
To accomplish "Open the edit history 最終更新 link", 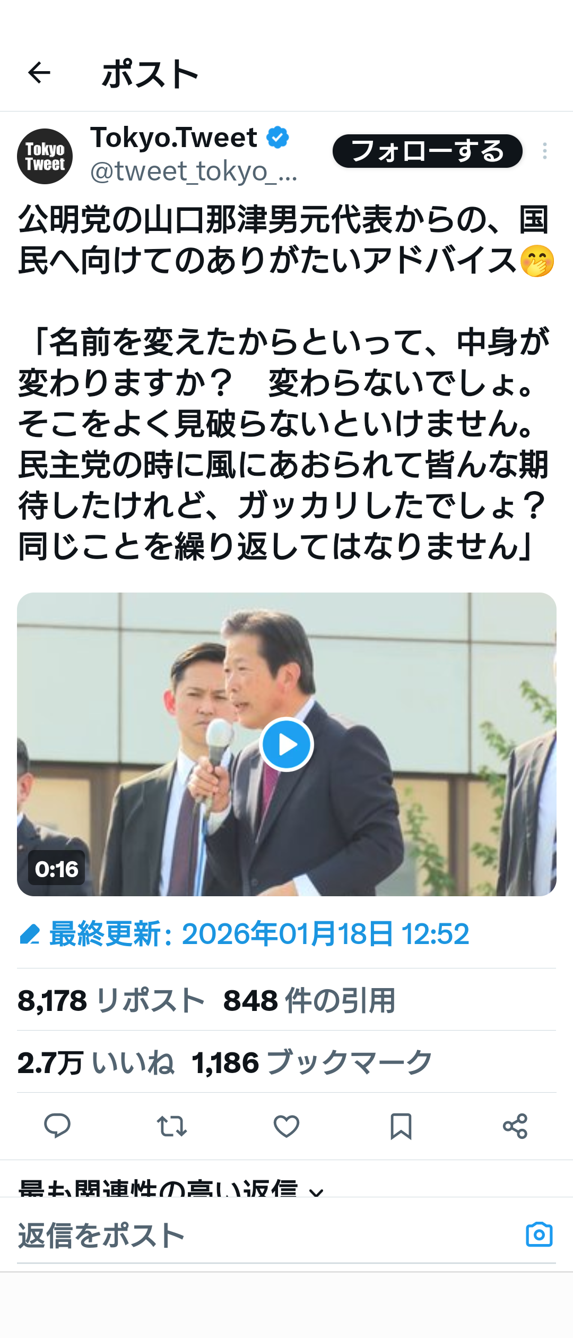I will [244, 934].
